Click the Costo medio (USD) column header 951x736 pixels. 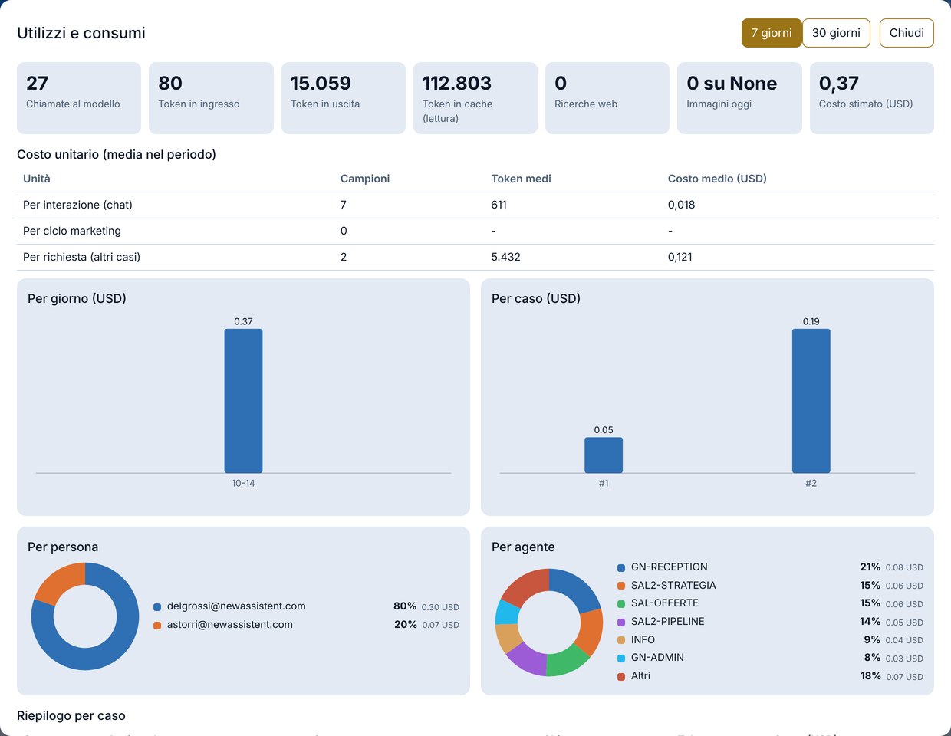[x=717, y=179]
